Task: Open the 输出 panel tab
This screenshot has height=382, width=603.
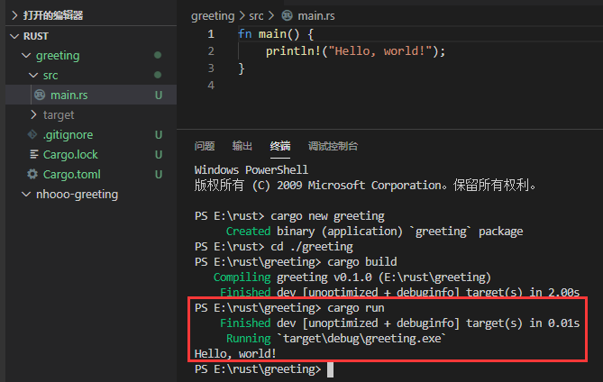Action: coord(242,146)
